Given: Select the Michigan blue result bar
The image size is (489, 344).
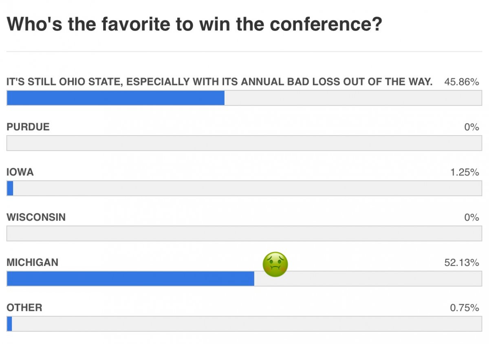Looking at the screenshot, I should tap(131, 278).
